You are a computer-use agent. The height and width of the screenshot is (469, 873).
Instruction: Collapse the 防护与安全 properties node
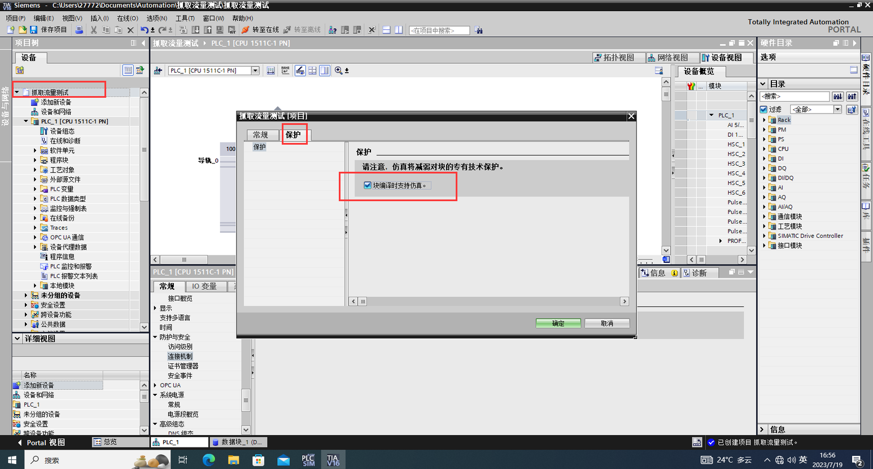coord(155,337)
